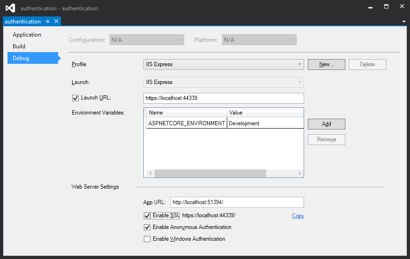Click the horizontal scrollbar thumb under variables
The height and width of the screenshot is (259, 410).
point(210,174)
